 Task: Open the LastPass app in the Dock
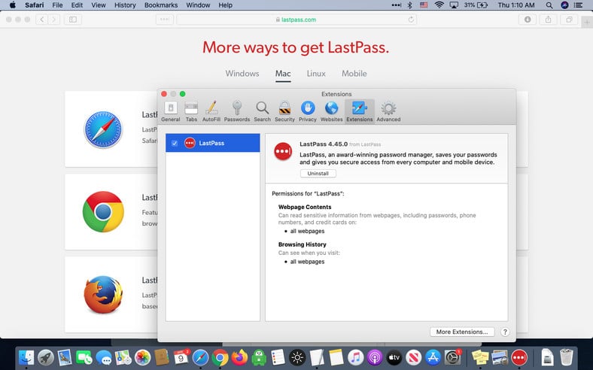tap(519, 357)
